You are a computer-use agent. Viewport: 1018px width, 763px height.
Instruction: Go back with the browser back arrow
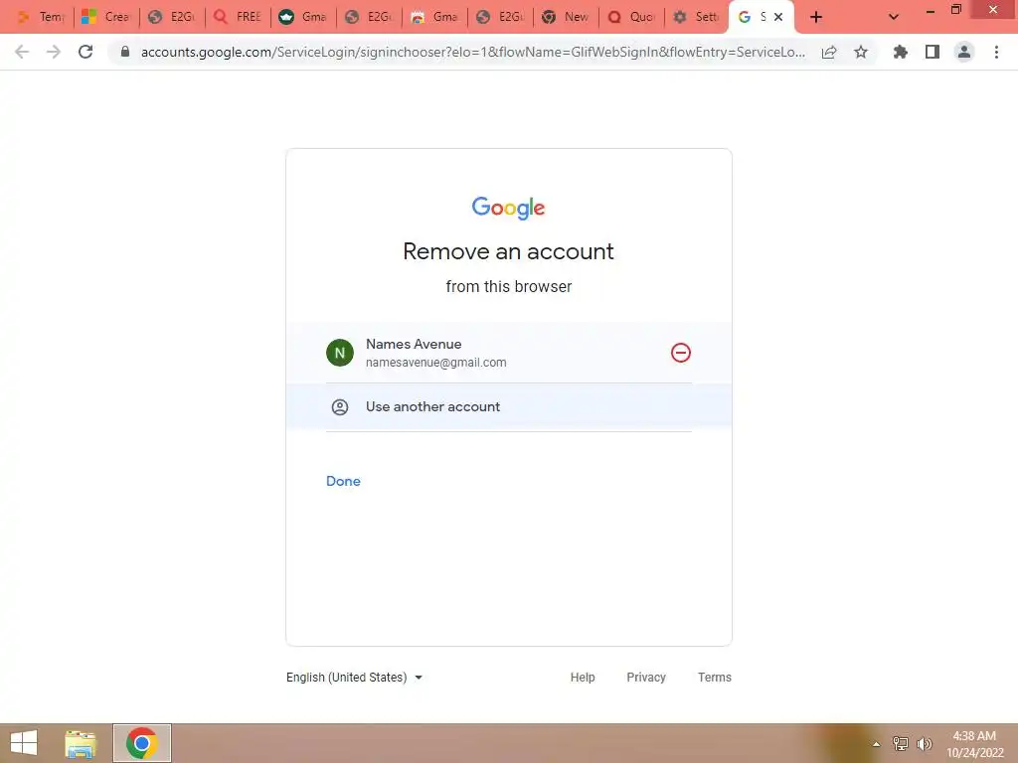[22, 52]
